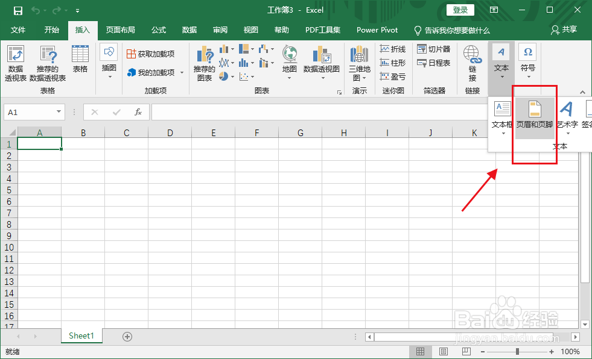The width and height of the screenshot is (592, 359).
Task: Click the Share (共享) button
Action: coord(564,30)
